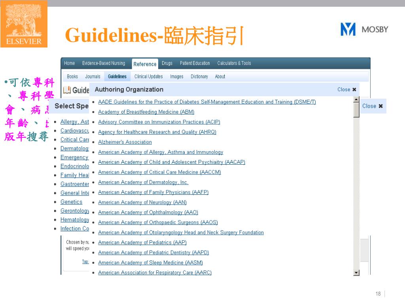Open American Academy of Otolaryngology Foundation link
This screenshot has width=405, height=304.
click(181, 232)
